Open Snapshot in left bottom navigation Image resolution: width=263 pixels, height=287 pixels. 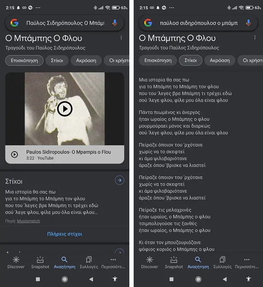pyautogui.click(x=40, y=263)
